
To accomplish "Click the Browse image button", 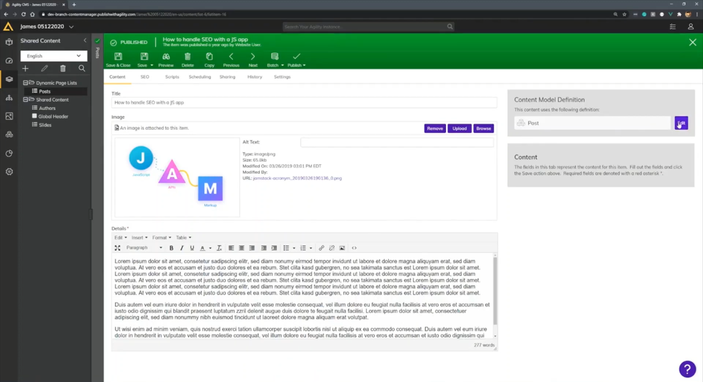I will [x=483, y=128].
